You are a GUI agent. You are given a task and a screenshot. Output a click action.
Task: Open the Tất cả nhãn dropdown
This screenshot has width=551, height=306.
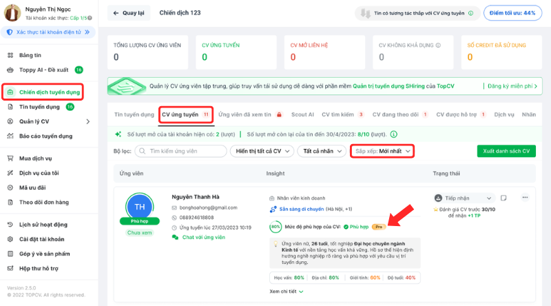click(322, 151)
